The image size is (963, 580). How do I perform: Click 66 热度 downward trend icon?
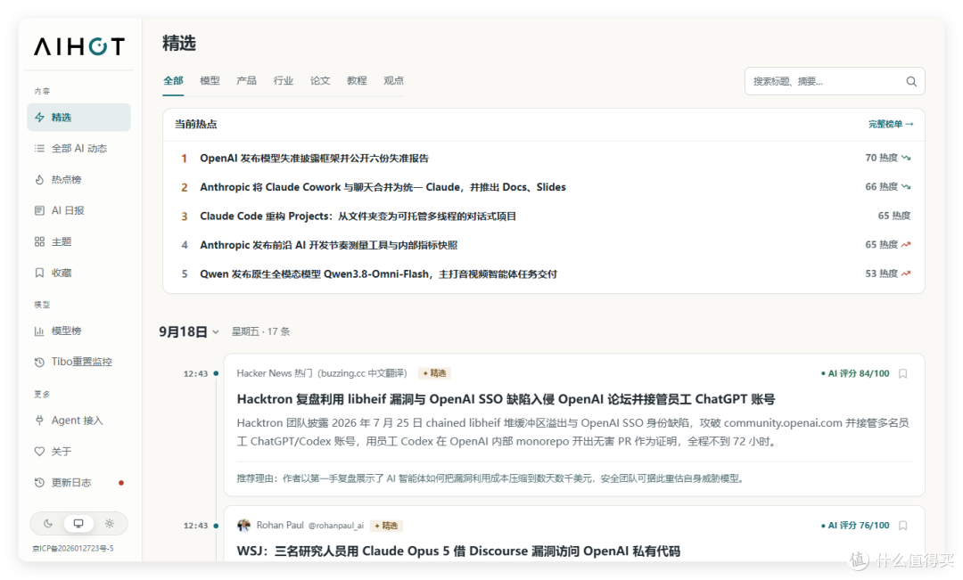[x=907, y=187]
